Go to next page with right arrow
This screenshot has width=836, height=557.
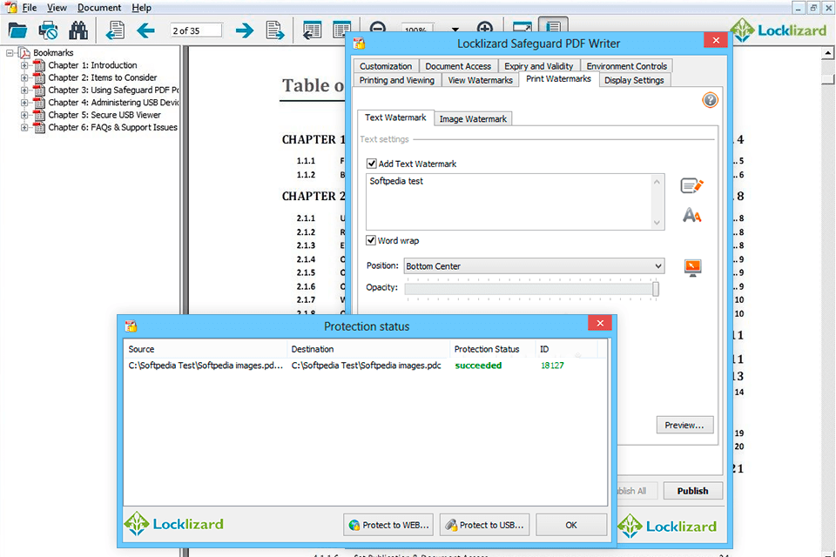[x=244, y=30]
